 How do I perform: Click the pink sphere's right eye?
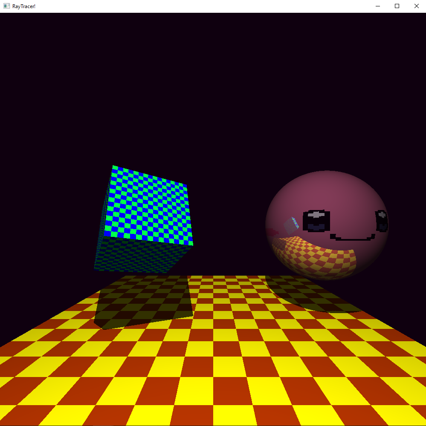382,221
